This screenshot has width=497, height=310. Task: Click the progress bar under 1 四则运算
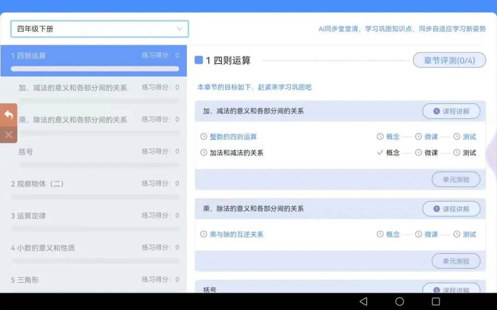tap(95, 68)
